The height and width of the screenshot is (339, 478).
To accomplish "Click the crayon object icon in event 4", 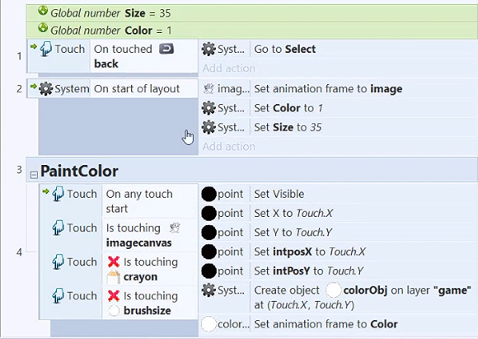I will click(114, 277).
